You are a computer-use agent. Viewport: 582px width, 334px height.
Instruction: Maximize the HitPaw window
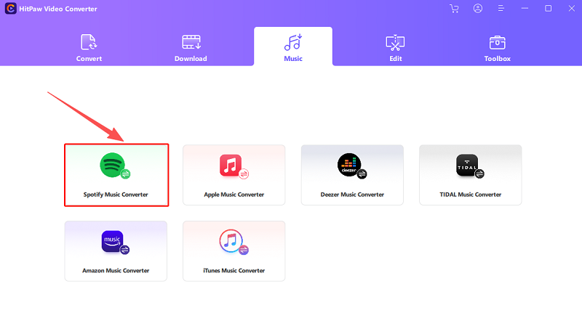click(x=549, y=9)
